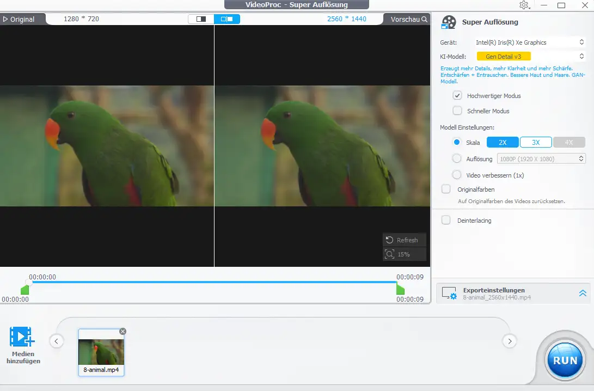Select the 8-animal.mp4 thumbnail

click(x=101, y=352)
